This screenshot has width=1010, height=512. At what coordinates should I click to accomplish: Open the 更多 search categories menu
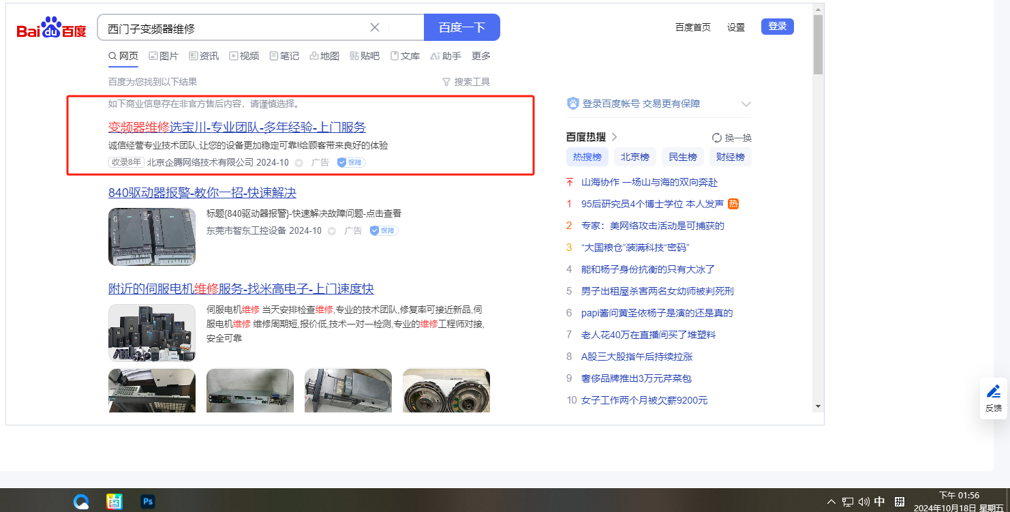coord(481,56)
